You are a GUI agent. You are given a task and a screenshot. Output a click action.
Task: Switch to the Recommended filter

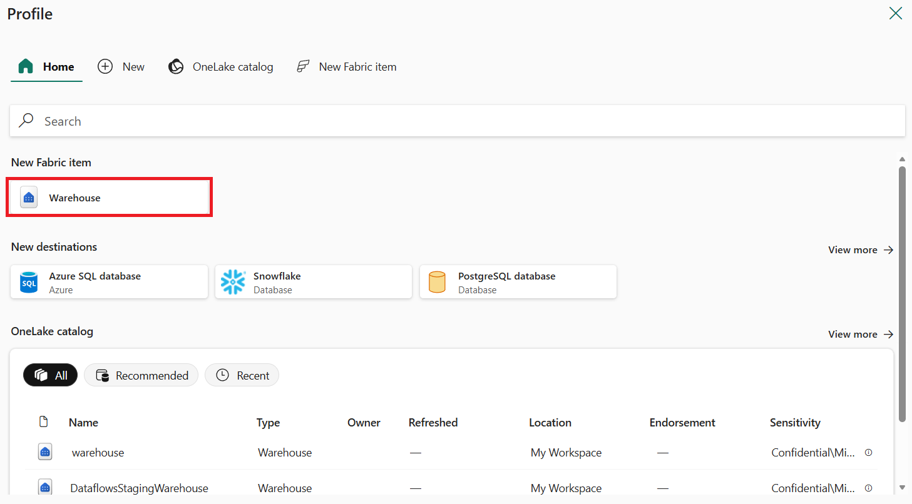tap(141, 375)
